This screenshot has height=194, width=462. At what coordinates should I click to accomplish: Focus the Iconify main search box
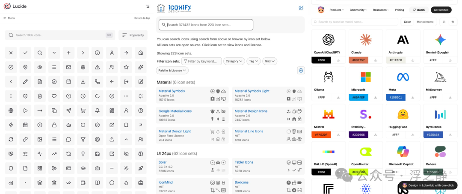(206, 25)
